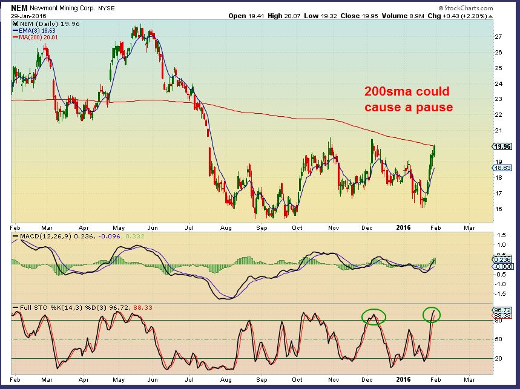Click the Volume 8.9M value
The height and width of the screenshot is (389, 520).
[x=403, y=16]
